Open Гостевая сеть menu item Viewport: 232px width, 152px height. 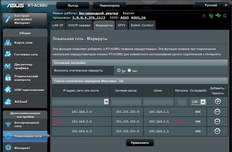25,55
